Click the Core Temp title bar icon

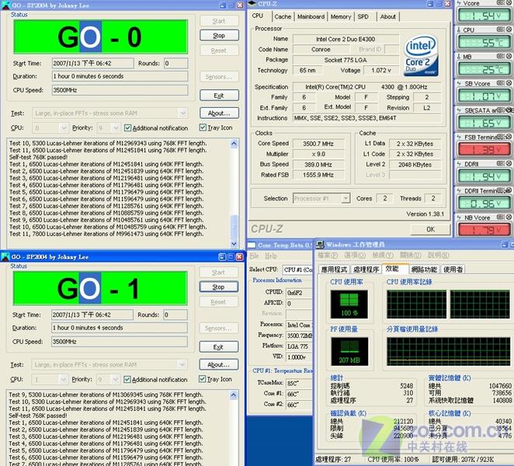[252, 245]
